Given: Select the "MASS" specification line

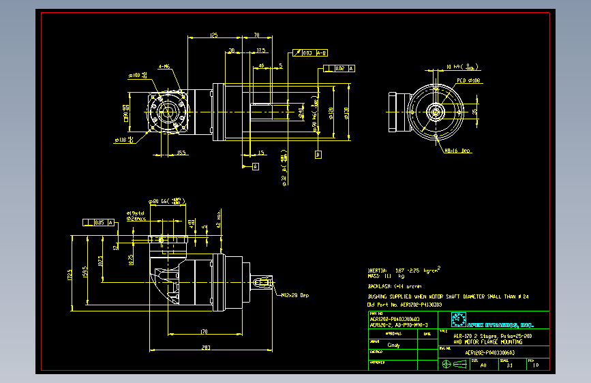Looking at the screenshot, I should pyautogui.click(x=386, y=276).
